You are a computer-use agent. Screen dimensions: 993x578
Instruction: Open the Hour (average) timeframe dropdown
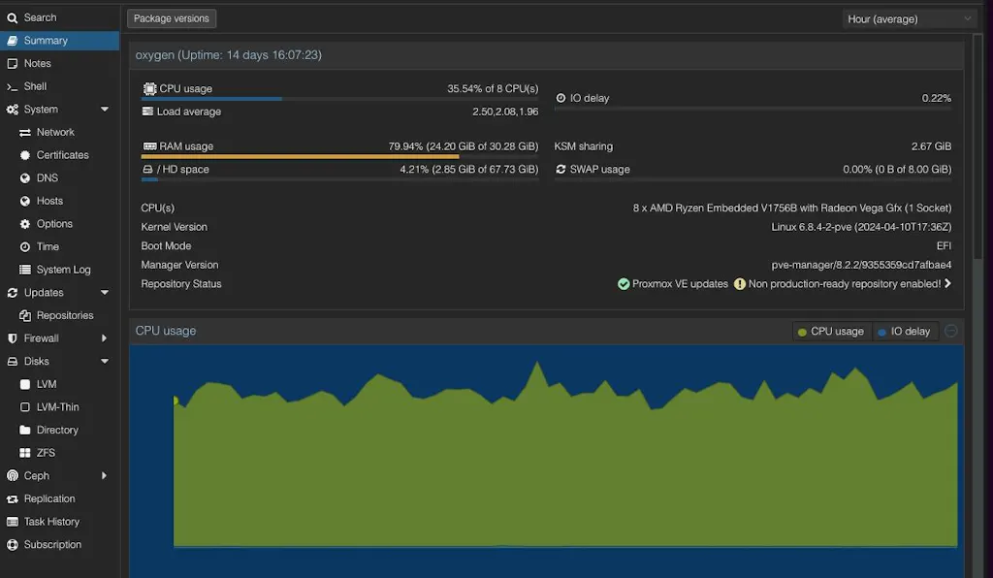[x=909, y=18]
